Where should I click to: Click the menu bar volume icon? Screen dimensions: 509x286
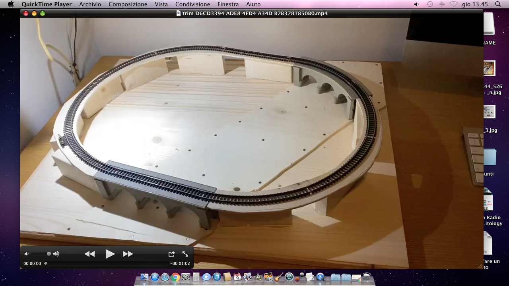pos(416,4)
